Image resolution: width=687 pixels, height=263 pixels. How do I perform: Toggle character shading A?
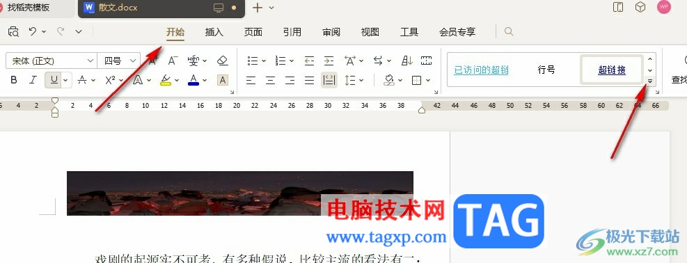pyautogui.click(x=223, y=80)
